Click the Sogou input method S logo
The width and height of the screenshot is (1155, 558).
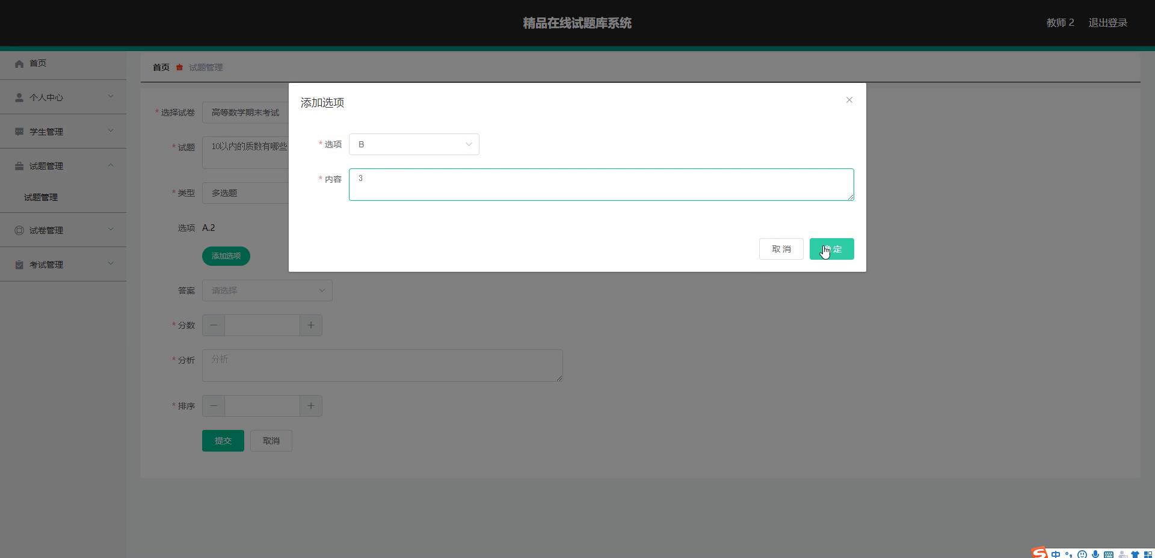1039,553
